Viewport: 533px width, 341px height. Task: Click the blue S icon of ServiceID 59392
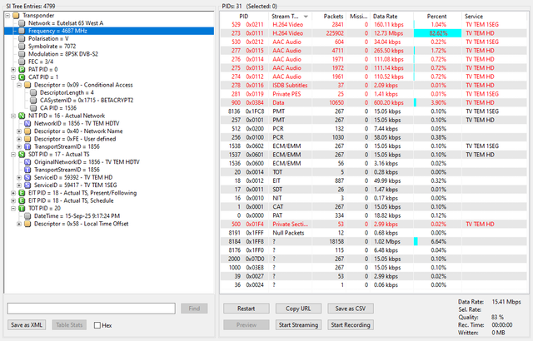point(27,177)
